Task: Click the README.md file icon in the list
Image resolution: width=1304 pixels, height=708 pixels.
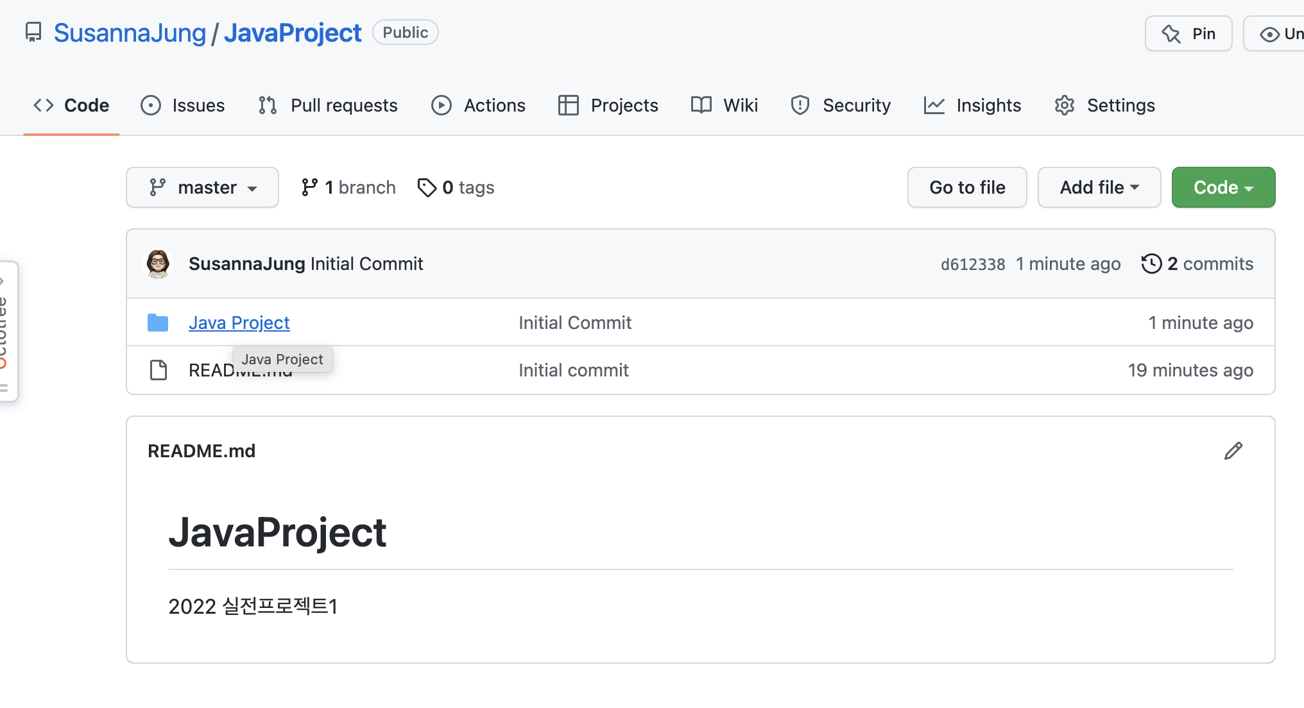Action: 158,370
